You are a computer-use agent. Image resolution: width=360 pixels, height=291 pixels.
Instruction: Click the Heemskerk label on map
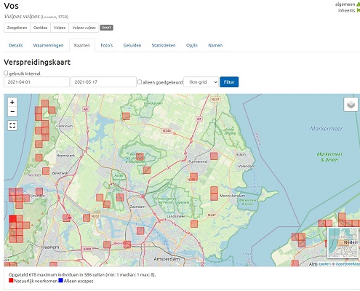click(65, 156)
